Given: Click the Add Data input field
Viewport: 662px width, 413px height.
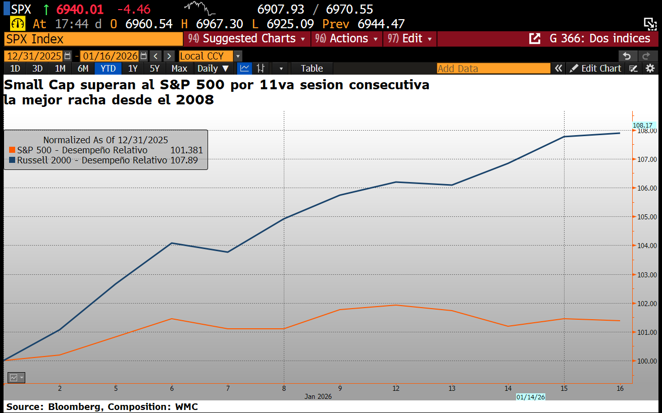Looking at the screenshot, I should pyautogui.click(x=494, y=68).
